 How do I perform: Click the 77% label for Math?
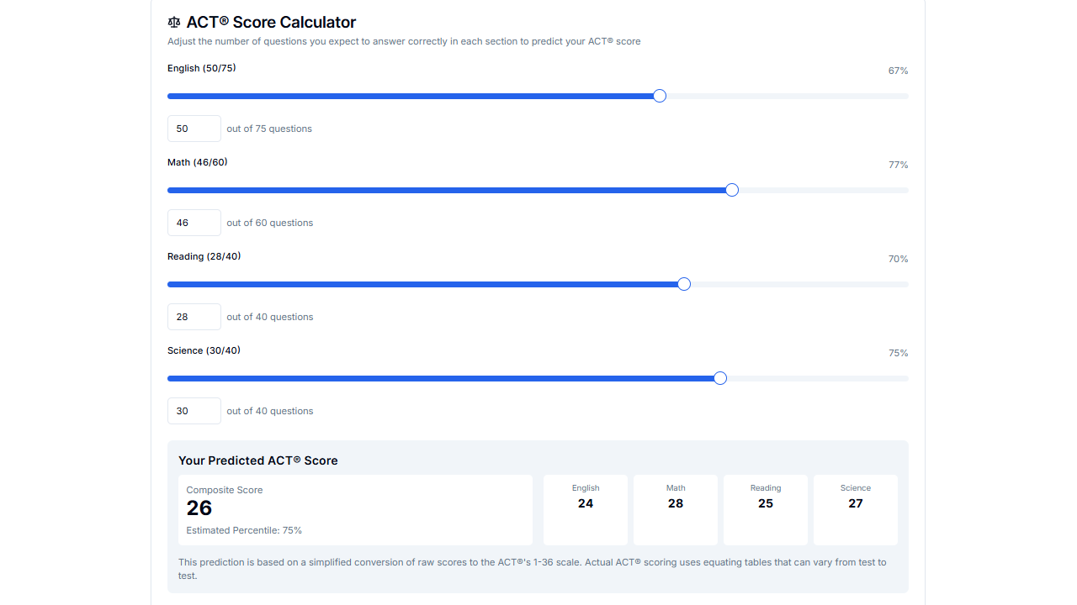pos(897,165)
